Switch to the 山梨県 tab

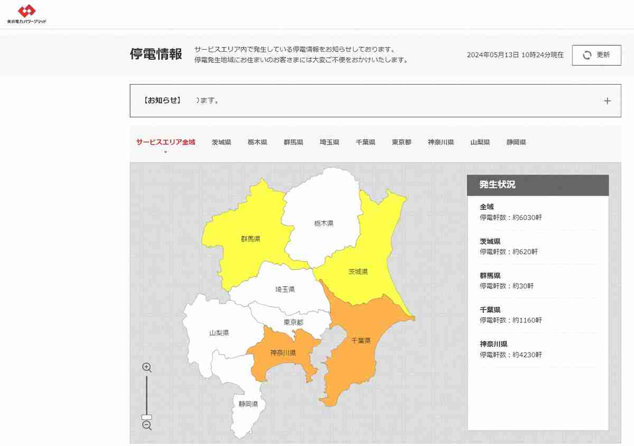480,142
